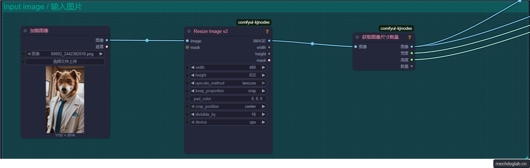This screenshot has height=168, width=530.
Task: Click the mask input port on Resize node
Action: (x=187, y=47)
